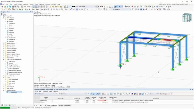Open the Go To menu in table panel
Viewport: 194px width, 109px height.
36,91
